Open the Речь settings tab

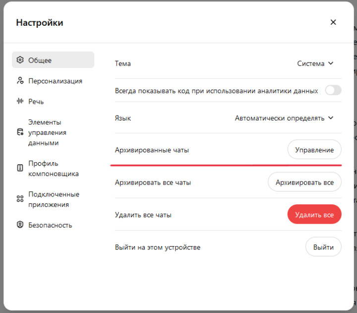(36, 101)
